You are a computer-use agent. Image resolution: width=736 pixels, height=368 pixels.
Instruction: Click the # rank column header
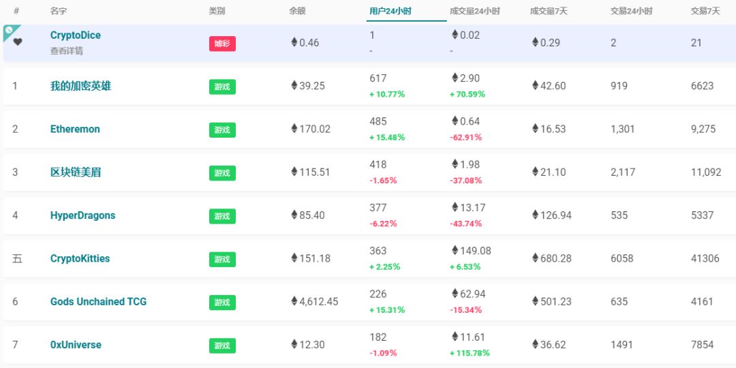[16, 11]
